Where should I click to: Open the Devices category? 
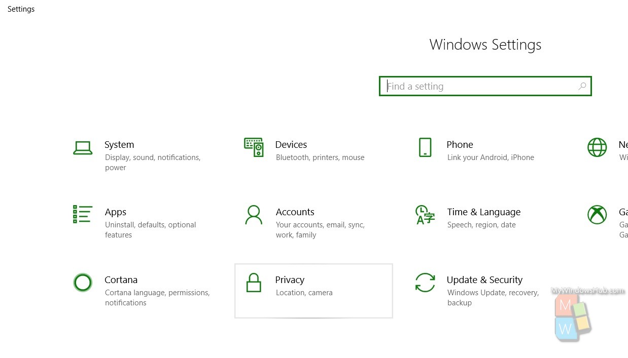point(291,145)
